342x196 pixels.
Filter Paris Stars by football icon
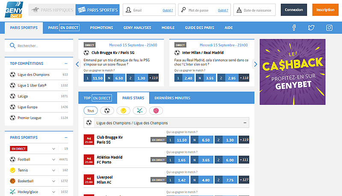point(107,111)
